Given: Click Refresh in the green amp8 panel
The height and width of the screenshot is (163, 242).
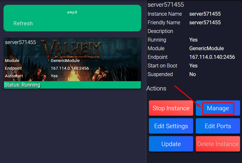Looking at the screenshot, I should click(23, 23).
